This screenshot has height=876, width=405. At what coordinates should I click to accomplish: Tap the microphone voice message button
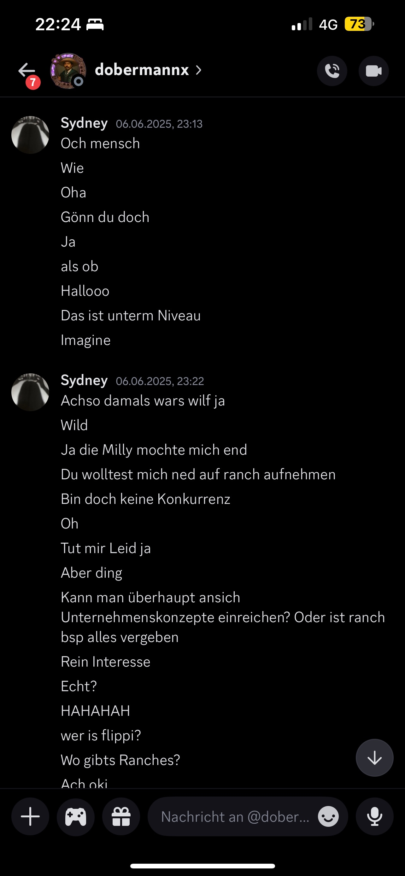374,816
